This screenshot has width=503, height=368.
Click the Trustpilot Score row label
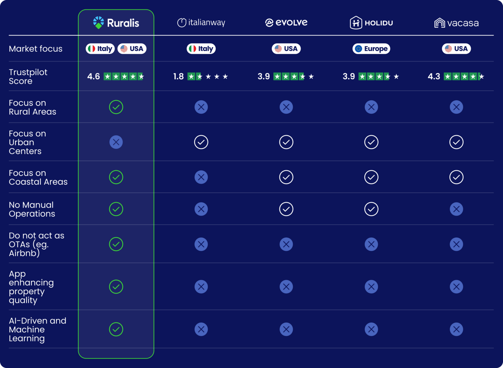coord(28,76)
